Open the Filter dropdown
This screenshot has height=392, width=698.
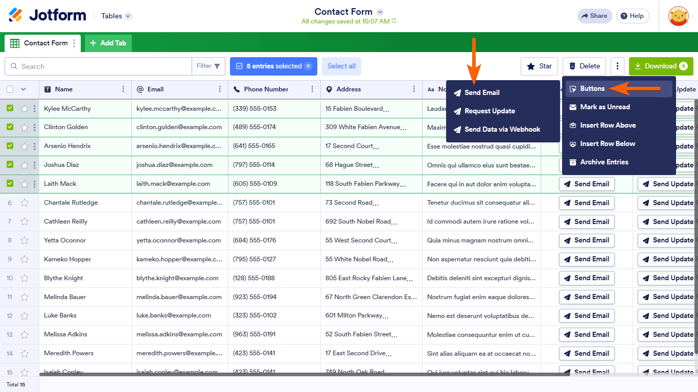tap(208, 66)
